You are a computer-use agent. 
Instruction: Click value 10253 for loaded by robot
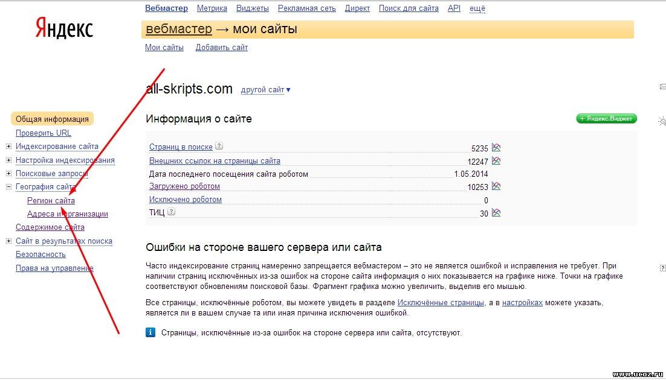478,187
